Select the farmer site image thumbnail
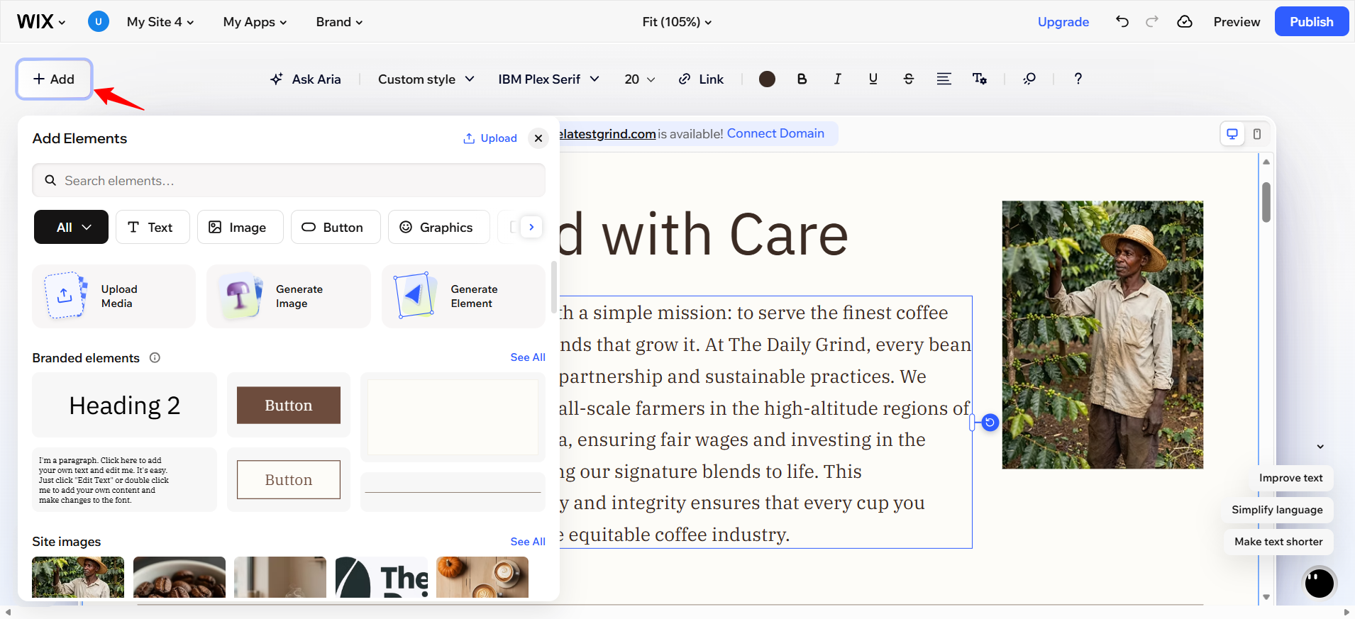The height and width of the screenshot is (619, 1355). click(78, 576)
